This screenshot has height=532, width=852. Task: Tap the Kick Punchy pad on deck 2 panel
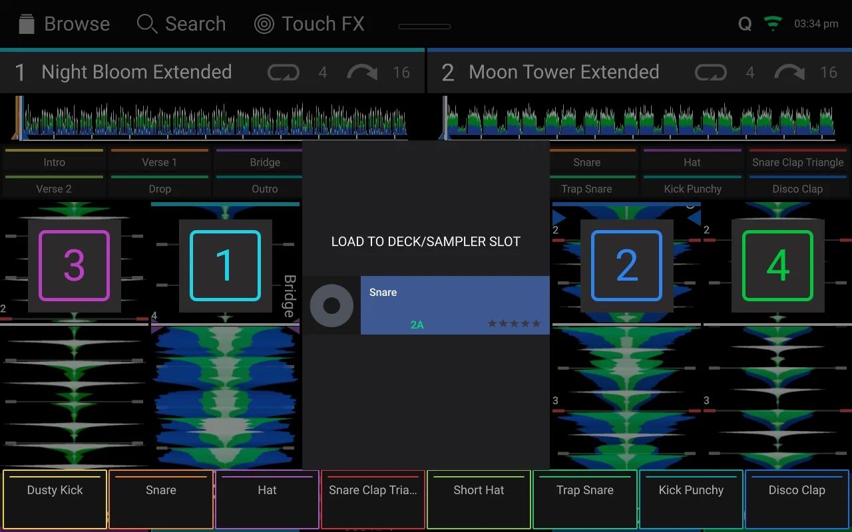[x=692, y=188]
